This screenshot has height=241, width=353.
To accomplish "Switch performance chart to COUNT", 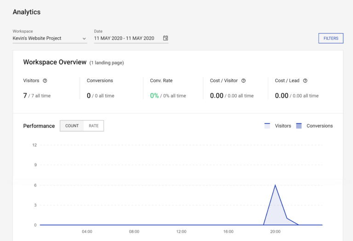I will [72, 126].
